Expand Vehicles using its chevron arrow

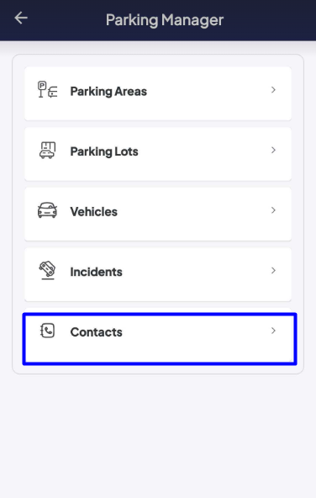273,210
